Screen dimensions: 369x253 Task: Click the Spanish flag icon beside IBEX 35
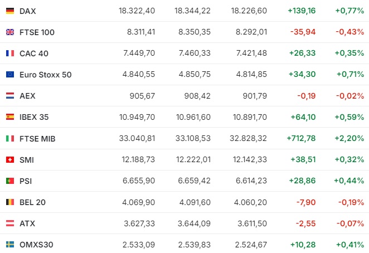pos(10,116)
